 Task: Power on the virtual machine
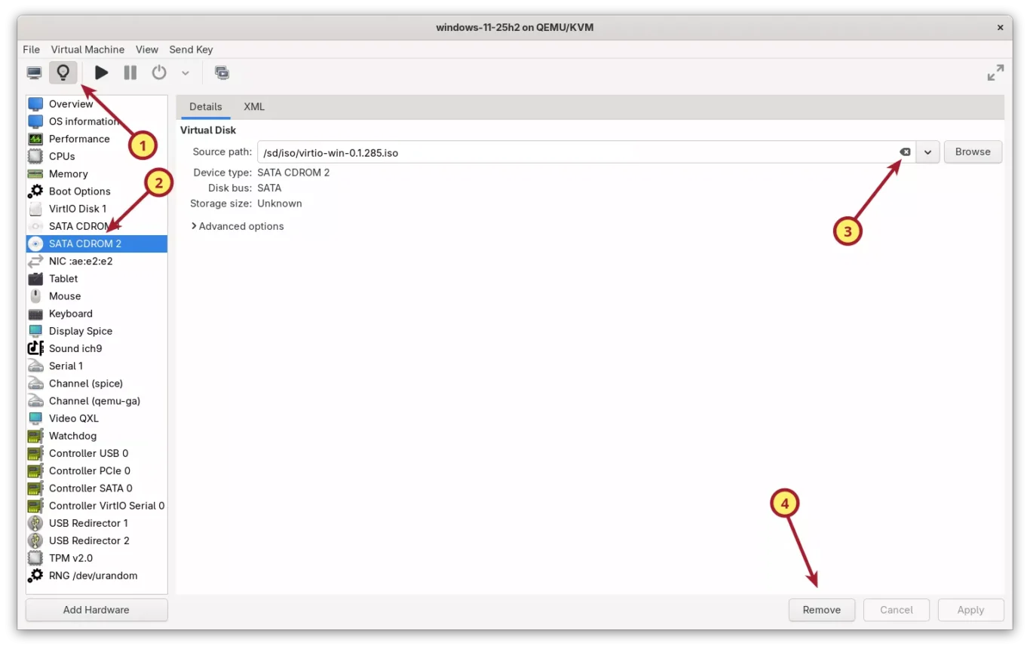tap(102, 72)
